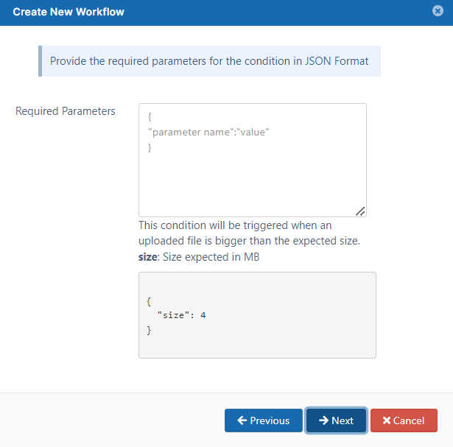The width and height of the screenshot is (453, 447).
Task: Click the value 4 in sample JSON
Action: 203,315
